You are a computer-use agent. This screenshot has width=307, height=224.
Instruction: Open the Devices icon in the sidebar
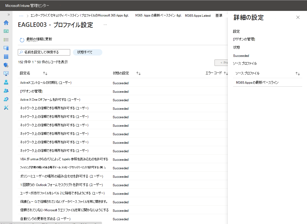tap(6, 48)
